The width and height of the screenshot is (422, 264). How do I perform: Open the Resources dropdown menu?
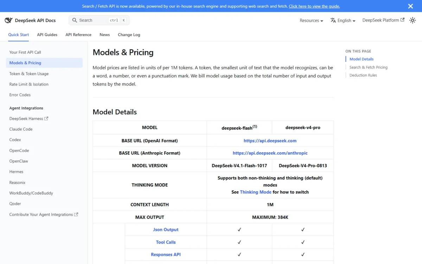311,20
